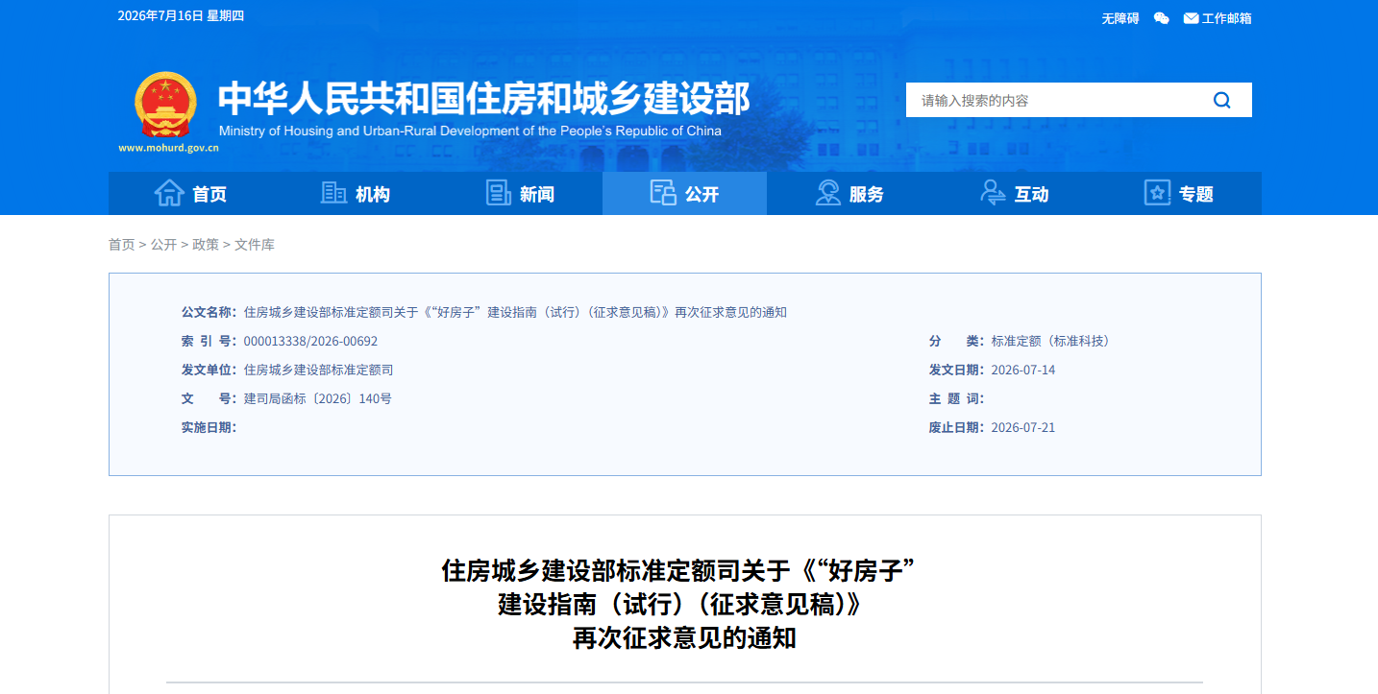1378x694 pixels.
Task: Click the person icon beside 服务
Action: tap(827, 193)
